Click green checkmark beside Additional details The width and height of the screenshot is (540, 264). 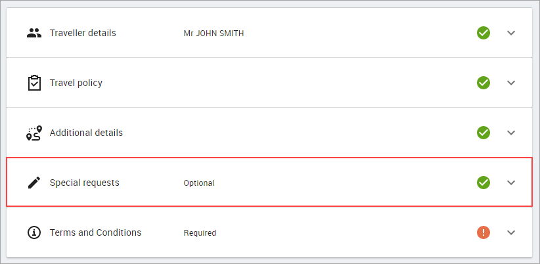tap(484, 133)
